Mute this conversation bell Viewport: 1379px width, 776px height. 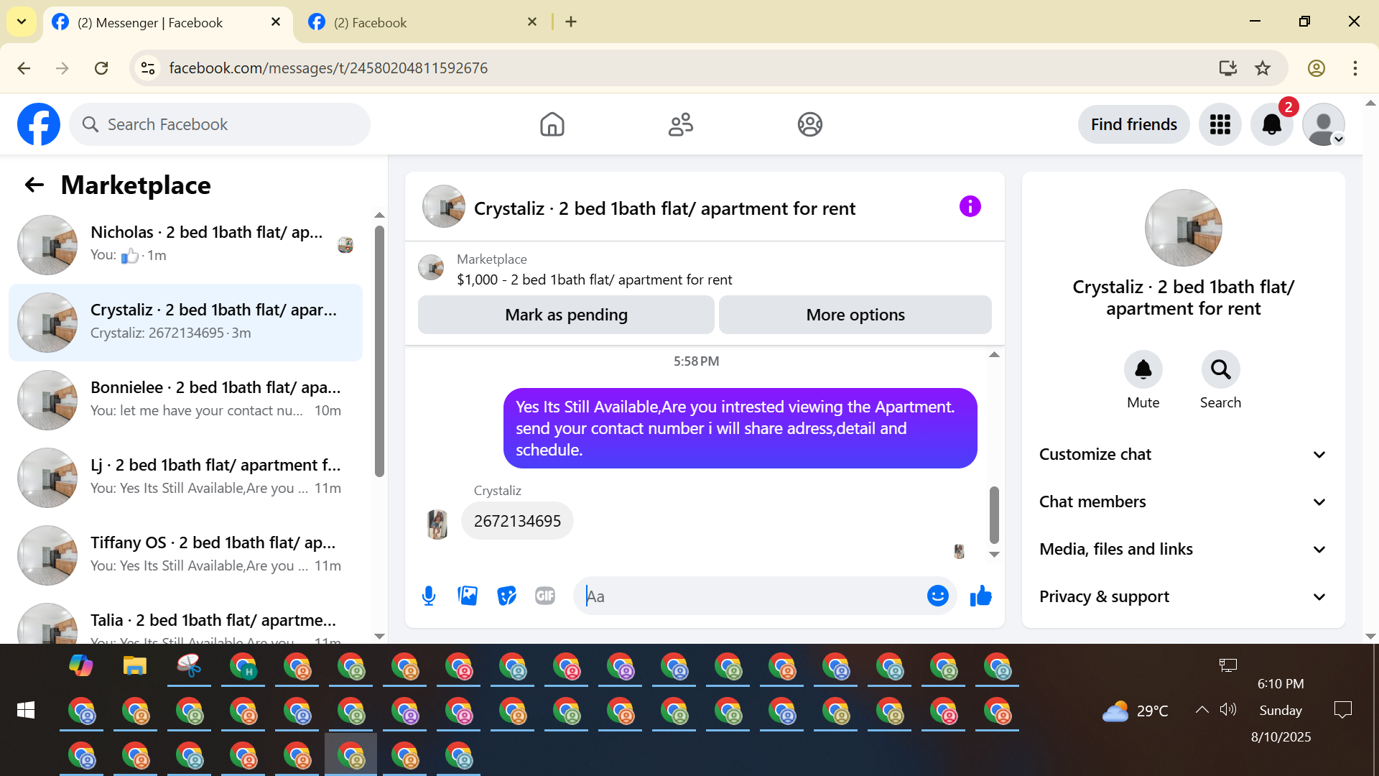(x=1143, y=369)
